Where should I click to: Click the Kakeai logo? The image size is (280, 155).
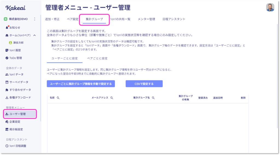pos(16,8)
